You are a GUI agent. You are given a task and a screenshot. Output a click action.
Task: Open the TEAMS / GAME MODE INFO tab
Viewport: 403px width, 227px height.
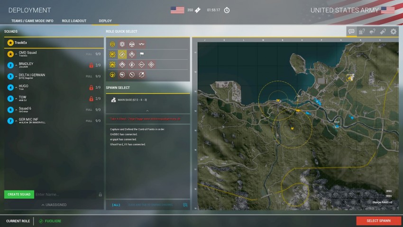(32, 21)
